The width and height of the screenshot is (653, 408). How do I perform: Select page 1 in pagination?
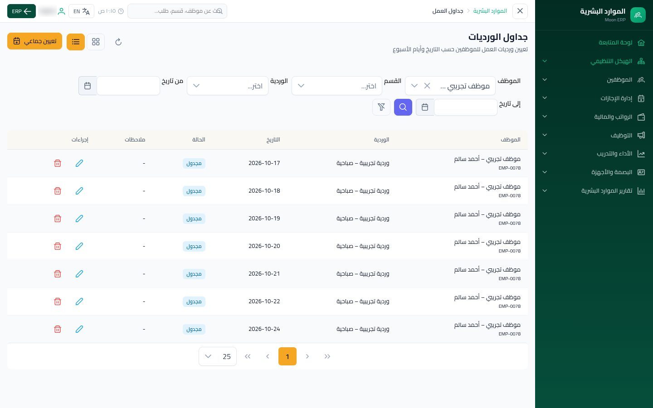pos(288,356)
